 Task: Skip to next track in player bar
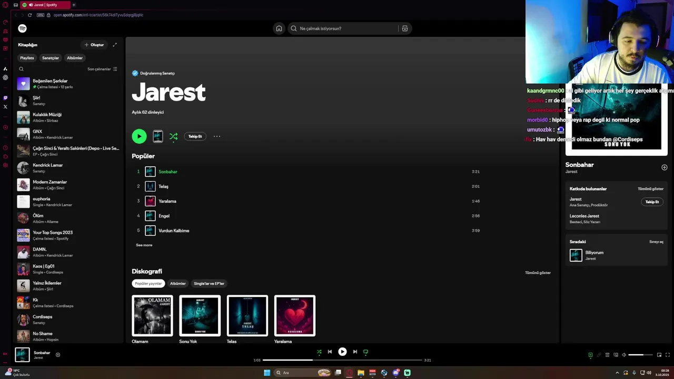(355, 352)
